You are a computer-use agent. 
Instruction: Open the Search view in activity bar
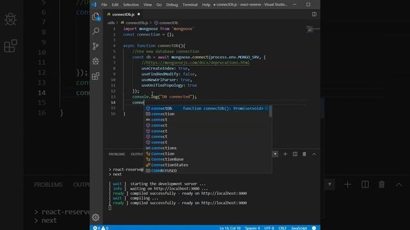point(96,31)
